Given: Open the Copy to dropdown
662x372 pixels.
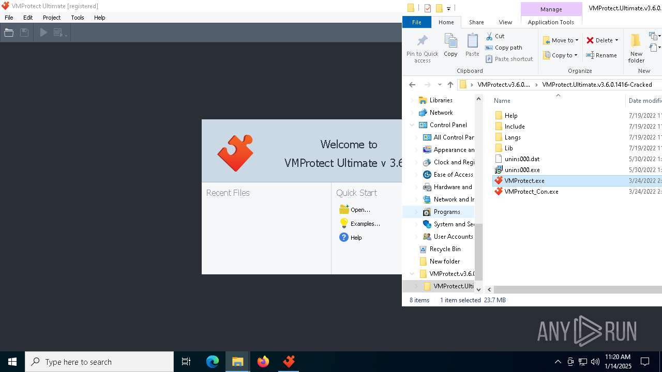Looking at the screenshot, I should click(561, 55).
